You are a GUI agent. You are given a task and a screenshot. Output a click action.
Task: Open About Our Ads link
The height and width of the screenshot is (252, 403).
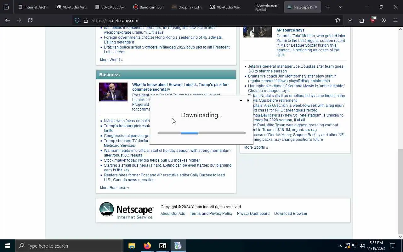point(173,214)
